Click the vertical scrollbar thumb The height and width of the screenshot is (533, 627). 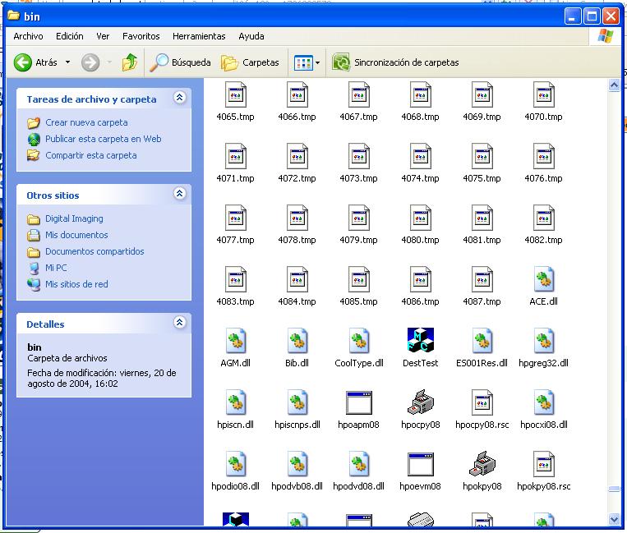pos(614,489)
